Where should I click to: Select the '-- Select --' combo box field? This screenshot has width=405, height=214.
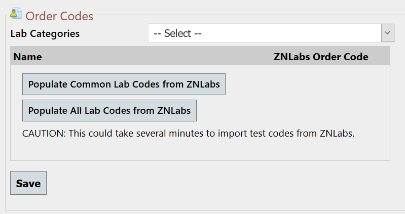[x=271, y=33]
